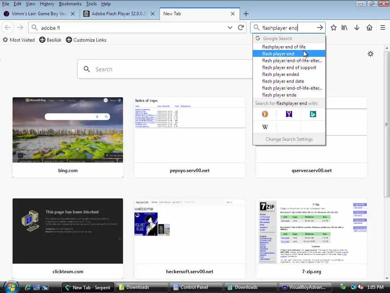
Task: Search with the Wikipedia engine icon
Action: click(265, 127)
